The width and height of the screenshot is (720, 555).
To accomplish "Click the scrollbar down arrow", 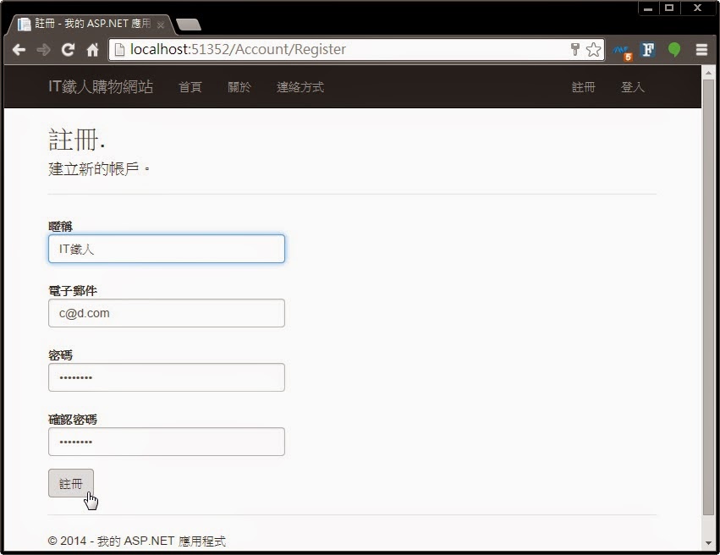I will [708, 543].
